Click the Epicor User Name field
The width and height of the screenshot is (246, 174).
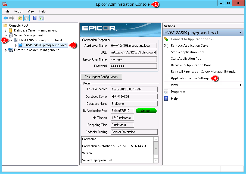pos(133,59)
